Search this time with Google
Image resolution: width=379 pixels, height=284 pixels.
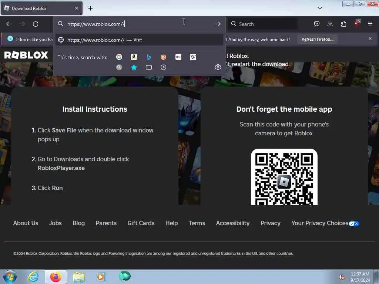click(x=119, y=57)
